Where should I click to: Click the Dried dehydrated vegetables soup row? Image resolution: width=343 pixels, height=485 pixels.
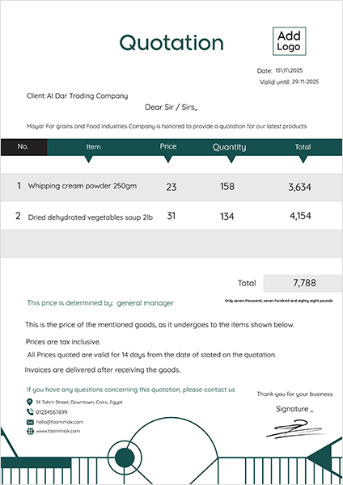(x=171, y=216)
